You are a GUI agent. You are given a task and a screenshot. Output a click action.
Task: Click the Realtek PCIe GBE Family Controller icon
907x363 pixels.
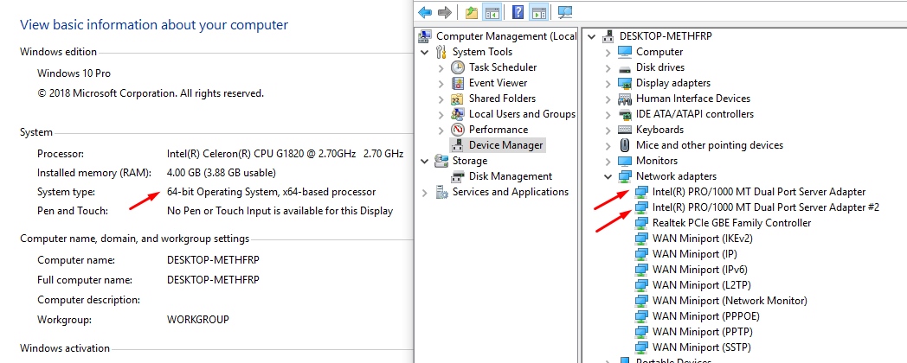click(x=641, y=223)
